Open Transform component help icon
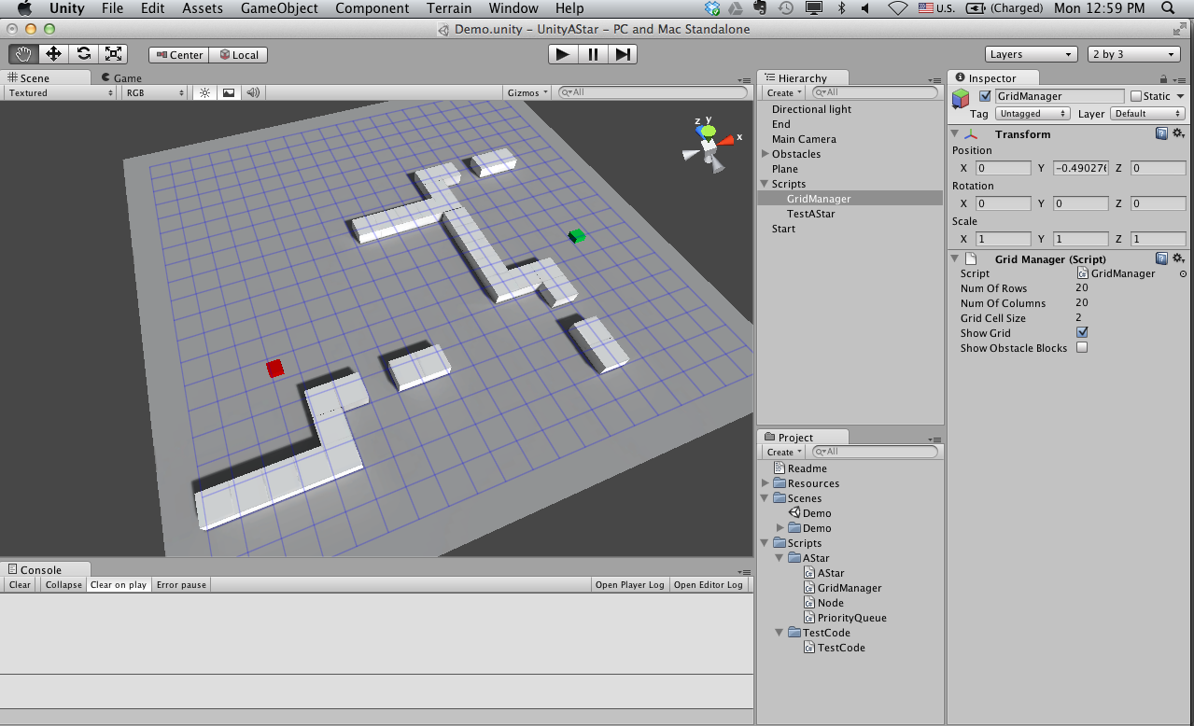Image resolution: width=1194 pixels, height=726 pixels. tap(1161, 133)
